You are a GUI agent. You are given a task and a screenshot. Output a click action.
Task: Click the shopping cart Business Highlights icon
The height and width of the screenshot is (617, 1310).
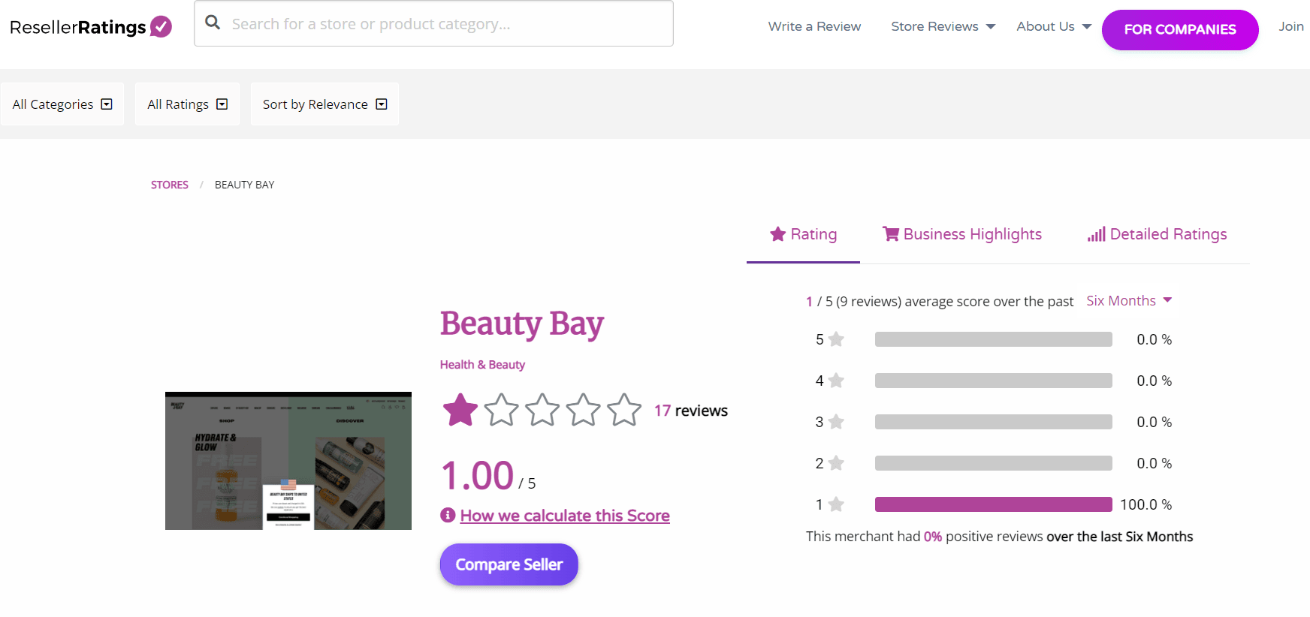point(890,234)
